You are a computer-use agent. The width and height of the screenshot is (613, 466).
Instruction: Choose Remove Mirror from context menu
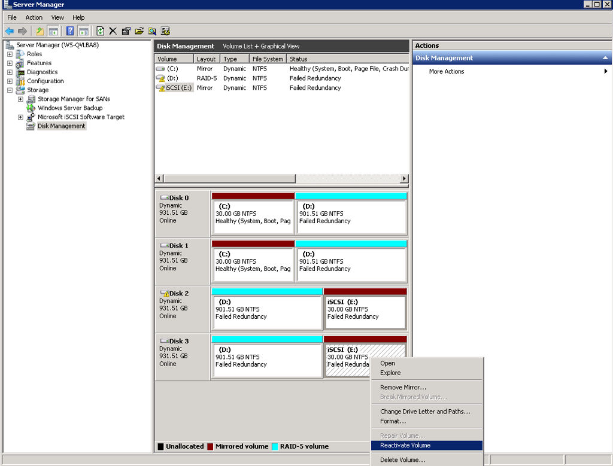426,388
